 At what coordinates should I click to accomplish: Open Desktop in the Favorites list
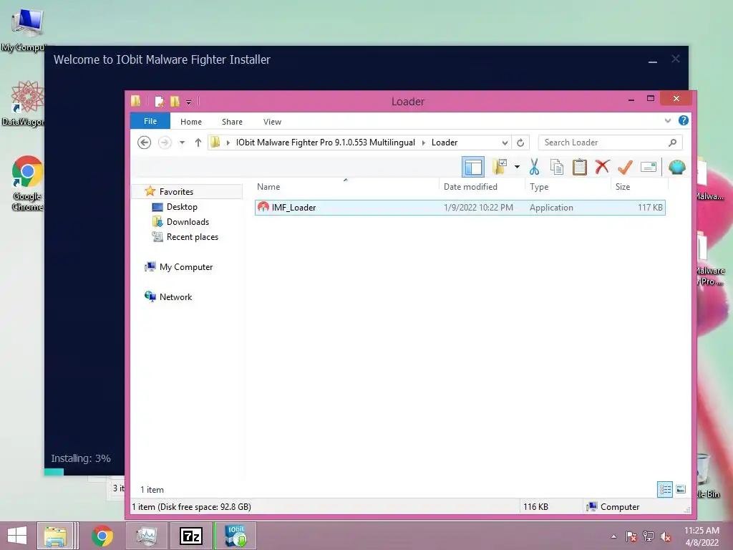click(x=182, y=207)
